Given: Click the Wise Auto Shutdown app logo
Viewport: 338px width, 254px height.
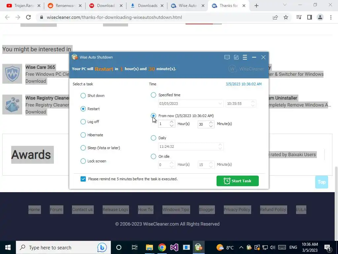Looking at the screenshot, I should (75, 57).
